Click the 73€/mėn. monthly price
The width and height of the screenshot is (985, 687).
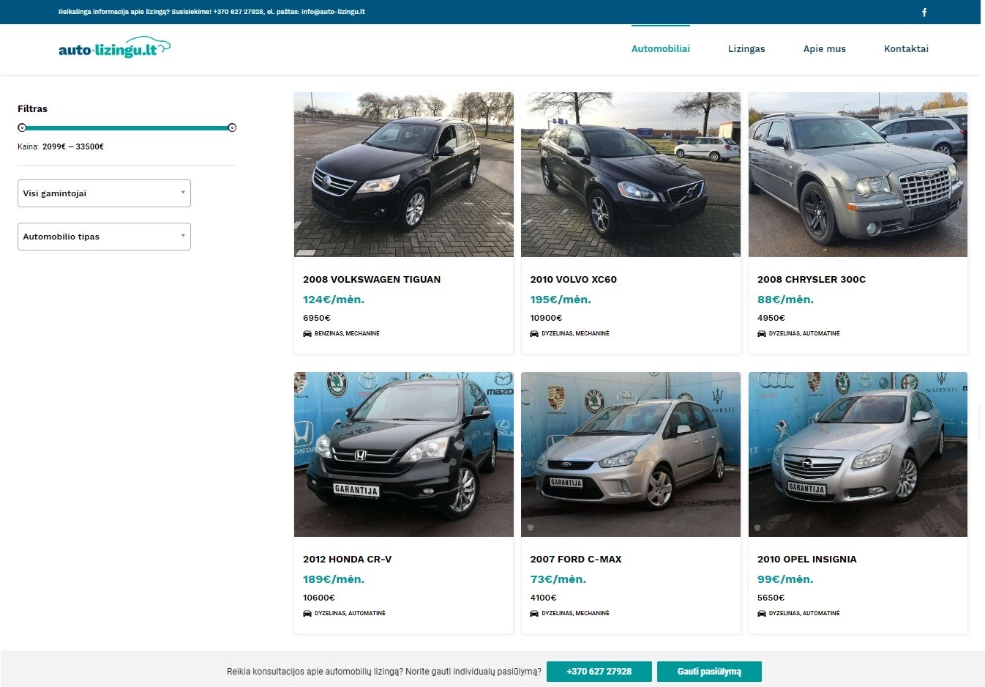click(558, 579)
